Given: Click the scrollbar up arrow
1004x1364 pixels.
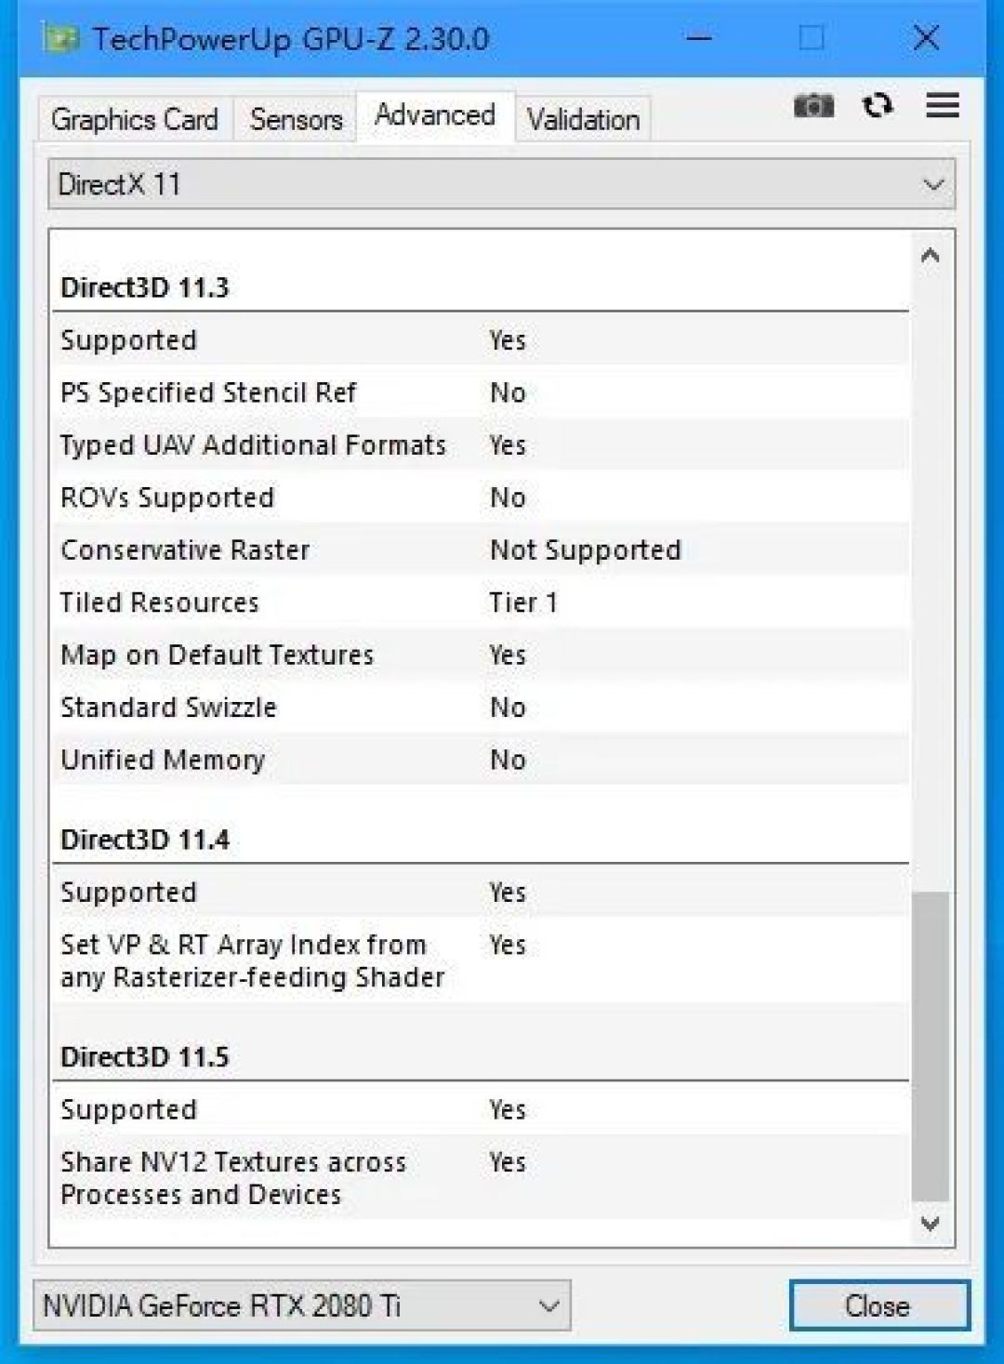Looking at the screenshot, I should (929, 252).
